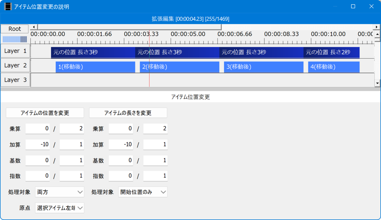Click length 乗算 numerator field
This screenshot has width=381, height=220.
[121, 129]
